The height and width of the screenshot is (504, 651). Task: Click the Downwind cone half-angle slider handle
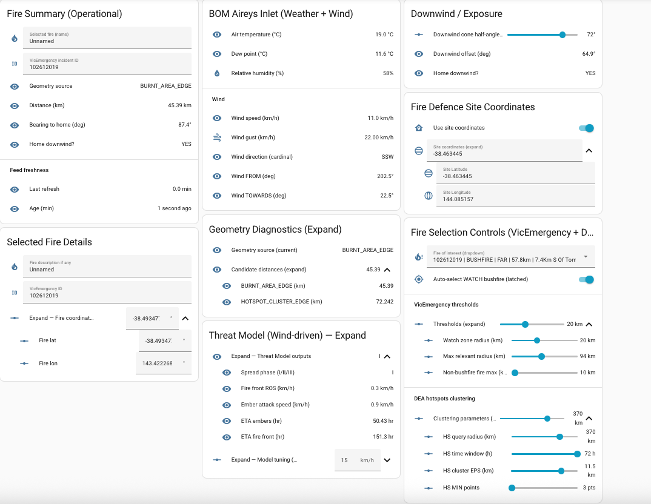click(x=563, y=35)
